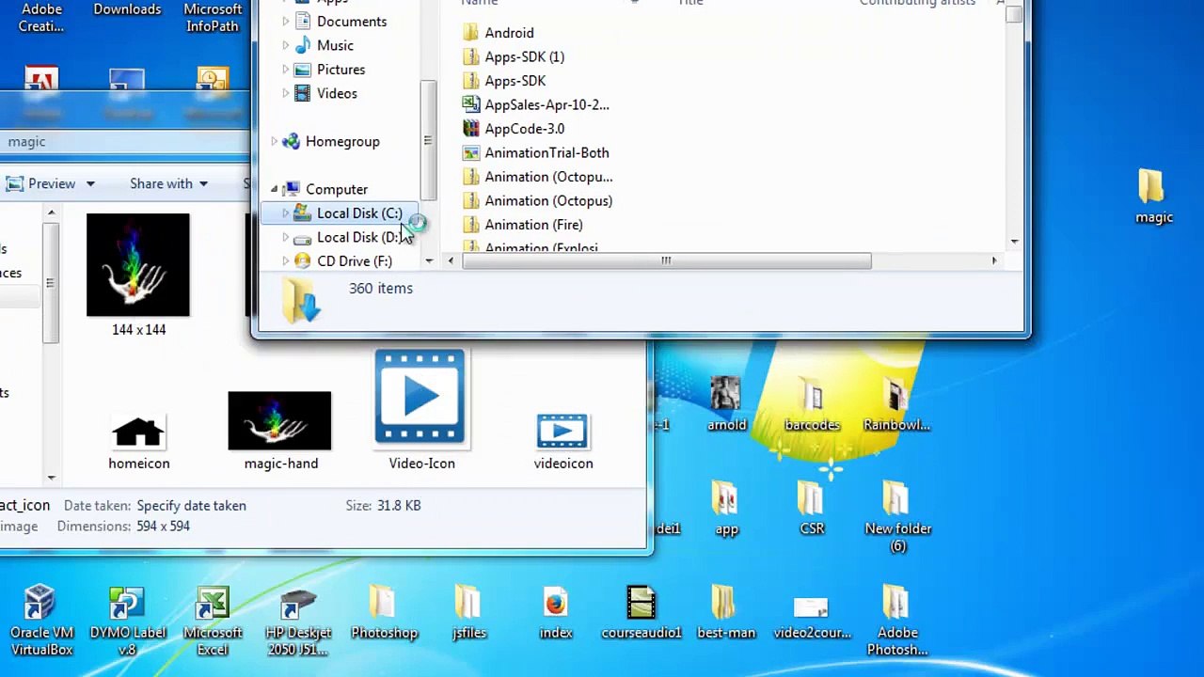Click 'Specify date taken' in details pane

[191, 506]
